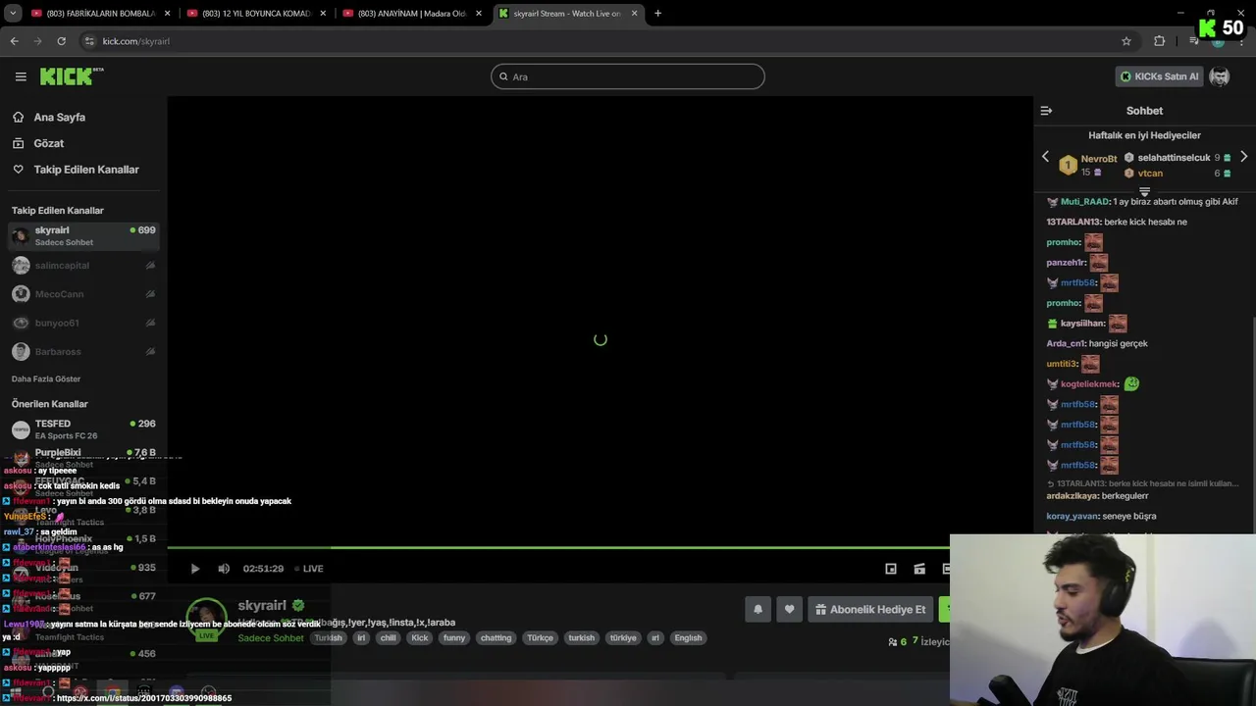Open a new browser tab
This screenshot has height=706, width=1256.
click(x=657, y=14)
